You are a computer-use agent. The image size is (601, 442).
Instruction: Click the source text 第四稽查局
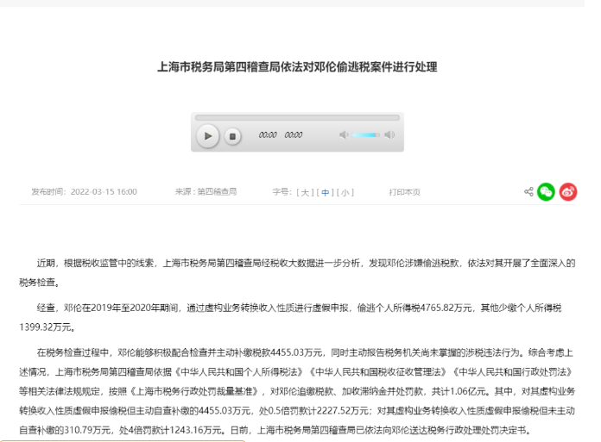(216, 192)
